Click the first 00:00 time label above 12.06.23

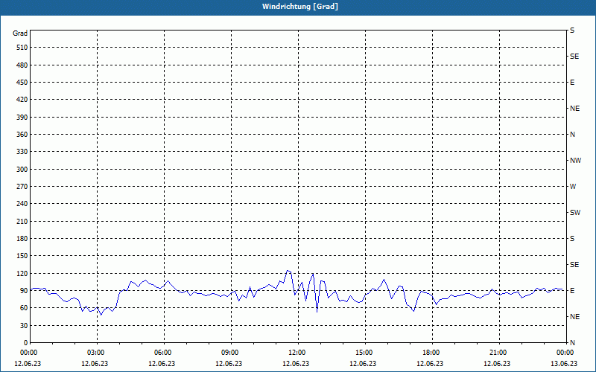click(x=28, y=353)
